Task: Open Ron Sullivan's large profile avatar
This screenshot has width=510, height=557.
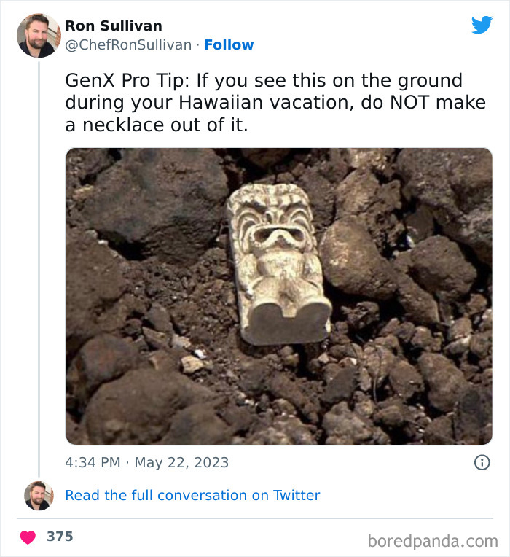Action: click(x=39, y=35)
